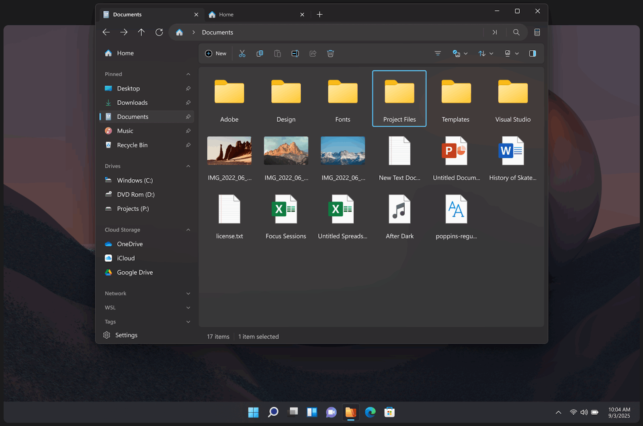
Task: Click the New button
Action: (x=216, y=53)
